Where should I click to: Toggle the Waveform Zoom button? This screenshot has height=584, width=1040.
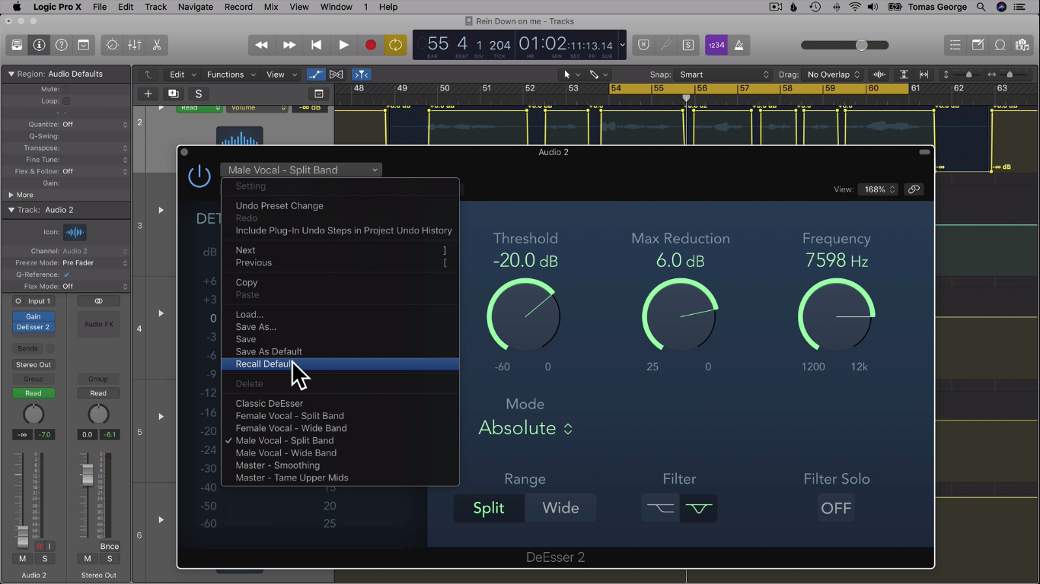pyautogui.click(x=879, y=75)
